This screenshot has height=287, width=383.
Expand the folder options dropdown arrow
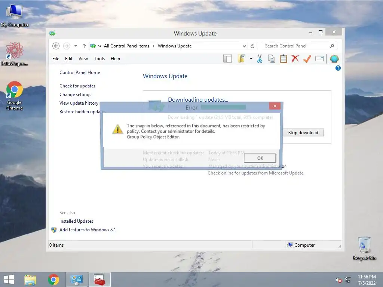[251, 59]
